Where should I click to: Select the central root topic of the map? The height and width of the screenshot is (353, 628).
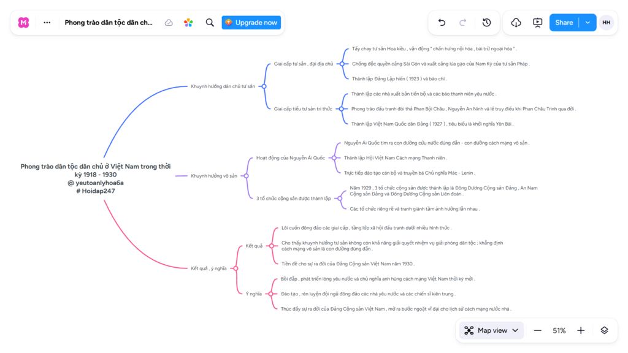(x=95, y=178)
